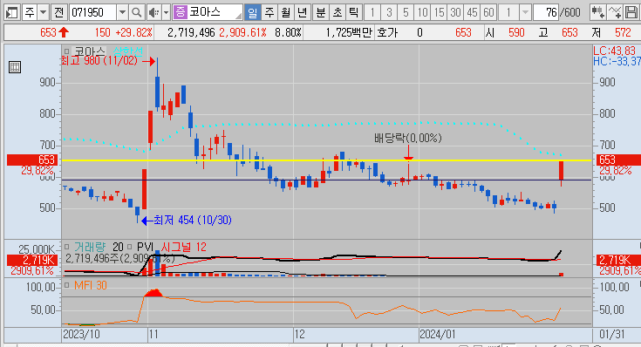Image resolution: width=641 pixels, height=347 pixels.
Task: Open stock search with the magnifier icon
Action: (x=137, y=13)
